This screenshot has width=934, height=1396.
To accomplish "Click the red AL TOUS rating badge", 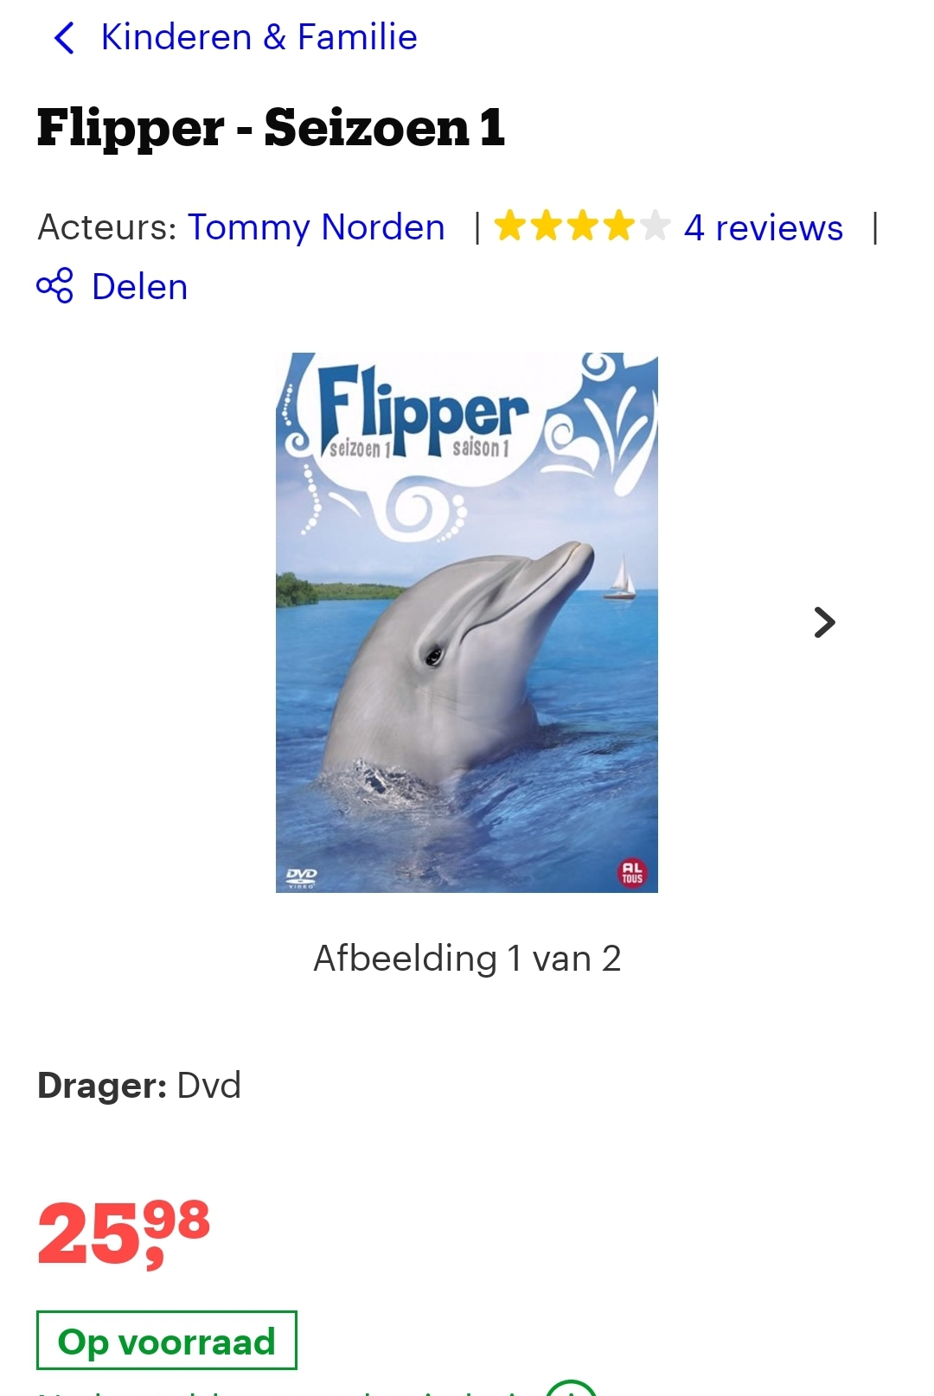I will point(632,872).
